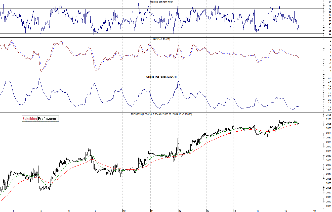The width and height of the screenshot is (332, 212).
Task: Select the Average True Range (0.98434) title
Action: click(x=162, y=77)
